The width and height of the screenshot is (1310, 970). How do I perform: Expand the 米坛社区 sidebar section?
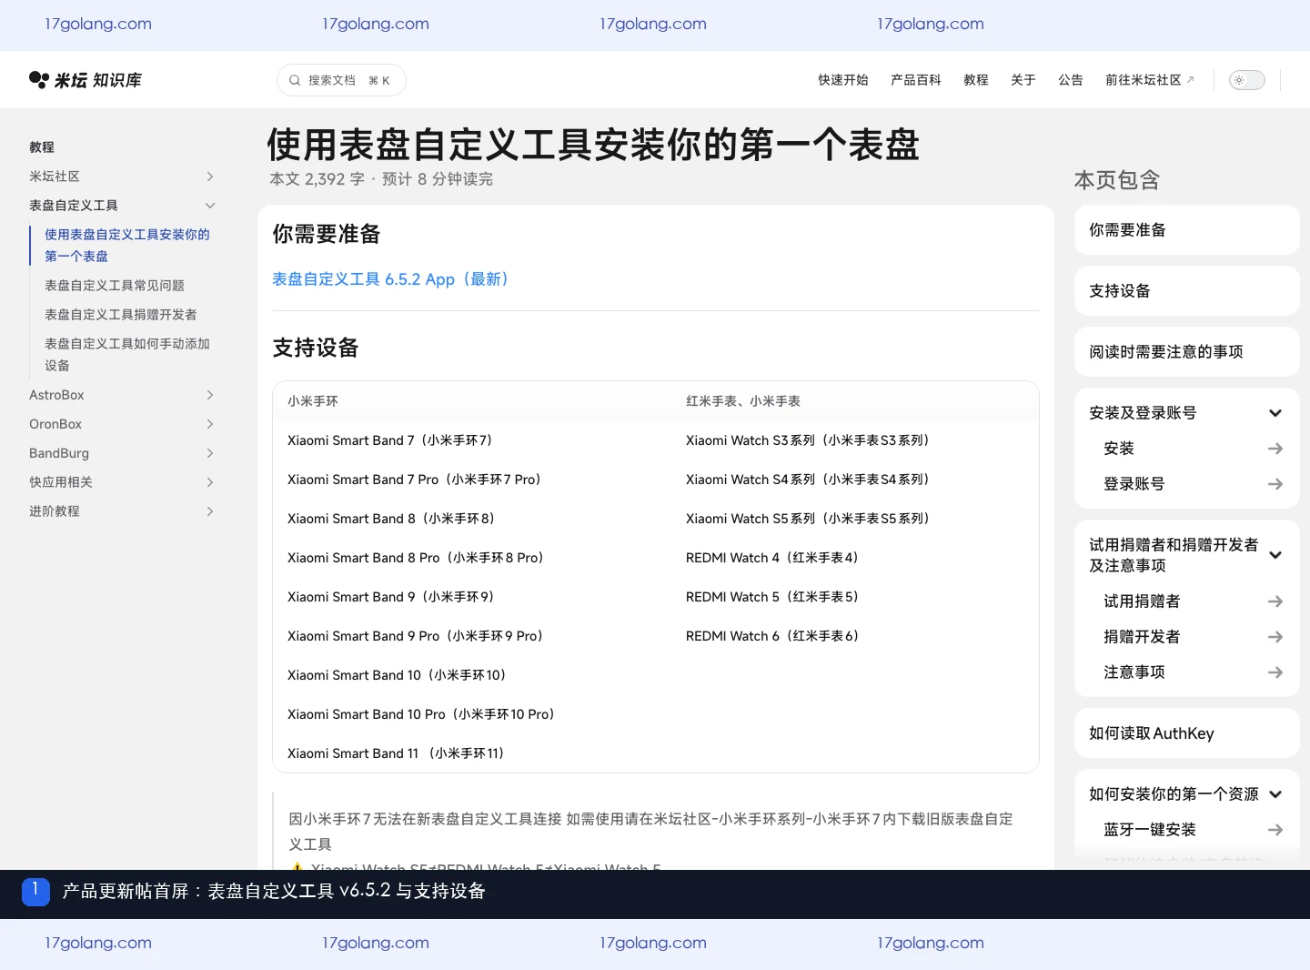(x=210, y=177)
